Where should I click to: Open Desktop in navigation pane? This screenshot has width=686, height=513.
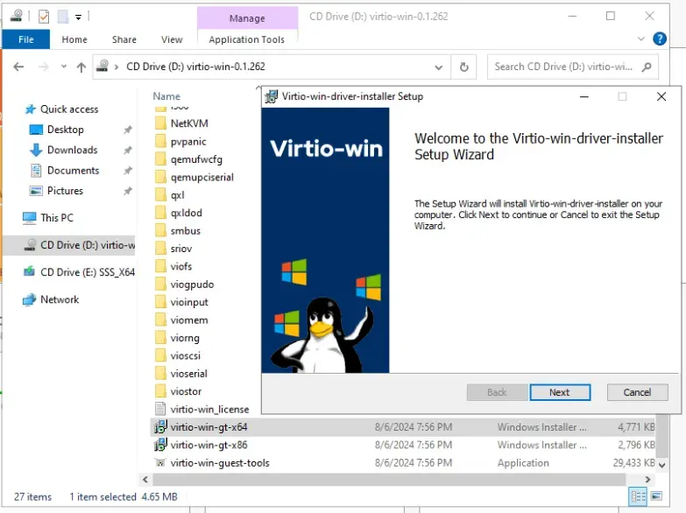pos(65,130)
